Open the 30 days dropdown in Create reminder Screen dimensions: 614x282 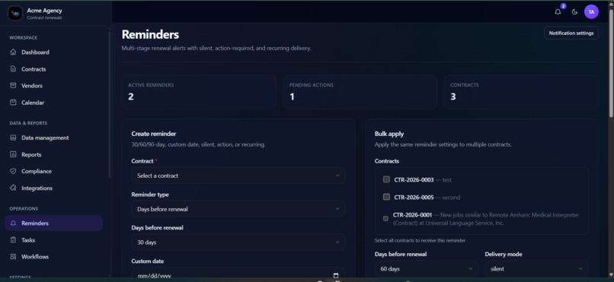point(238,242)
